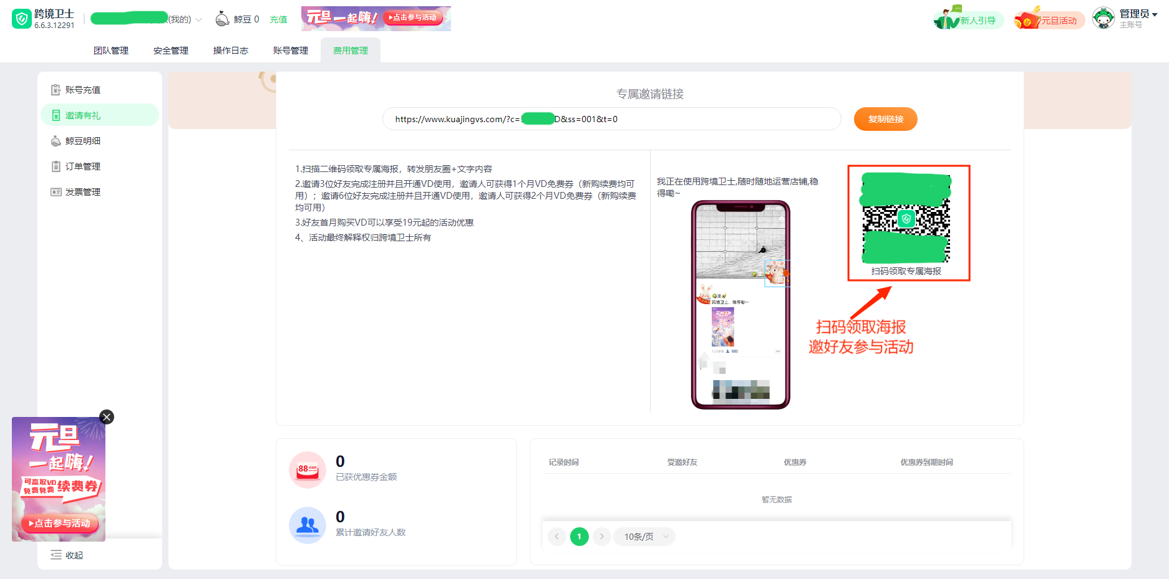Click the 已获优惠券金额 label
This screenshot has height=579, width=1169.
click(366, 477)
